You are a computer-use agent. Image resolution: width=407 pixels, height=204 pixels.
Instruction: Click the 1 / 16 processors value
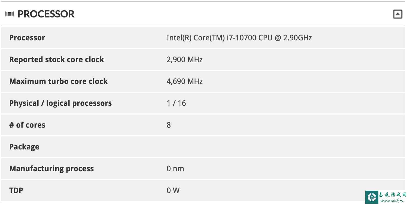(x=176, y=103)
